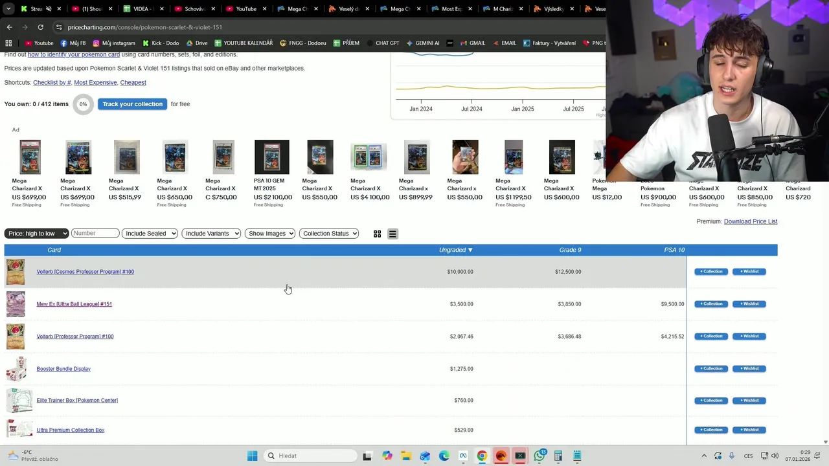Screen dimensions: 829x466
Task: Switch to list view icon
Action: point(392,234)
